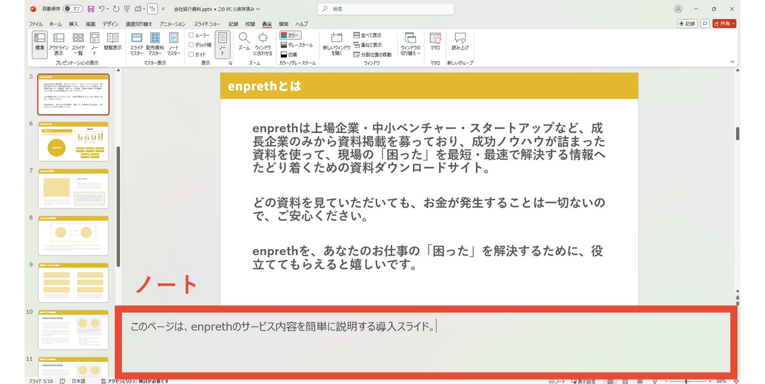Screen dimensions: 765x384
Task: Open ノートマスター notes master
Action: click(173, 44)
